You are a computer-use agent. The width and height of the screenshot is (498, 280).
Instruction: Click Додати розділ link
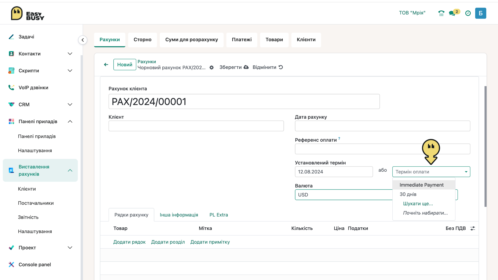click(x=168, y=242)
